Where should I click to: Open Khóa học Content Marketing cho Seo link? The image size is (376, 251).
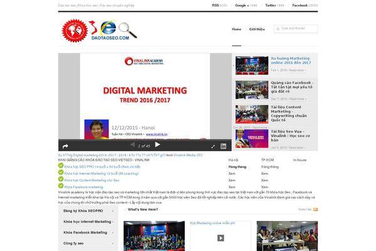pos(91,180)
